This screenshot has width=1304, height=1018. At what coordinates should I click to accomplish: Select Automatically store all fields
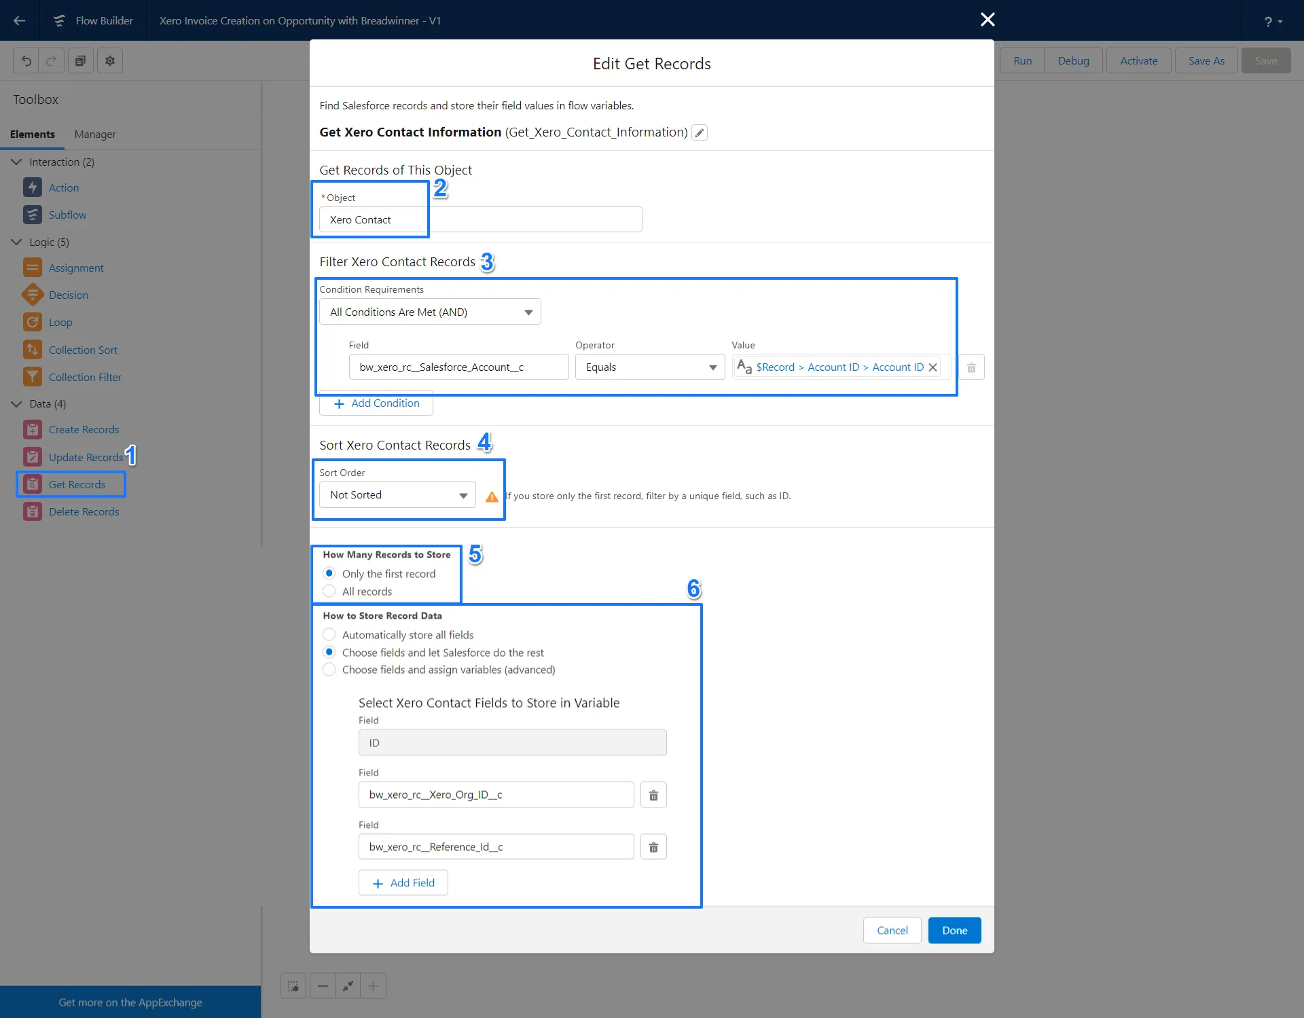pyautogui.click(x=329, y=634)
